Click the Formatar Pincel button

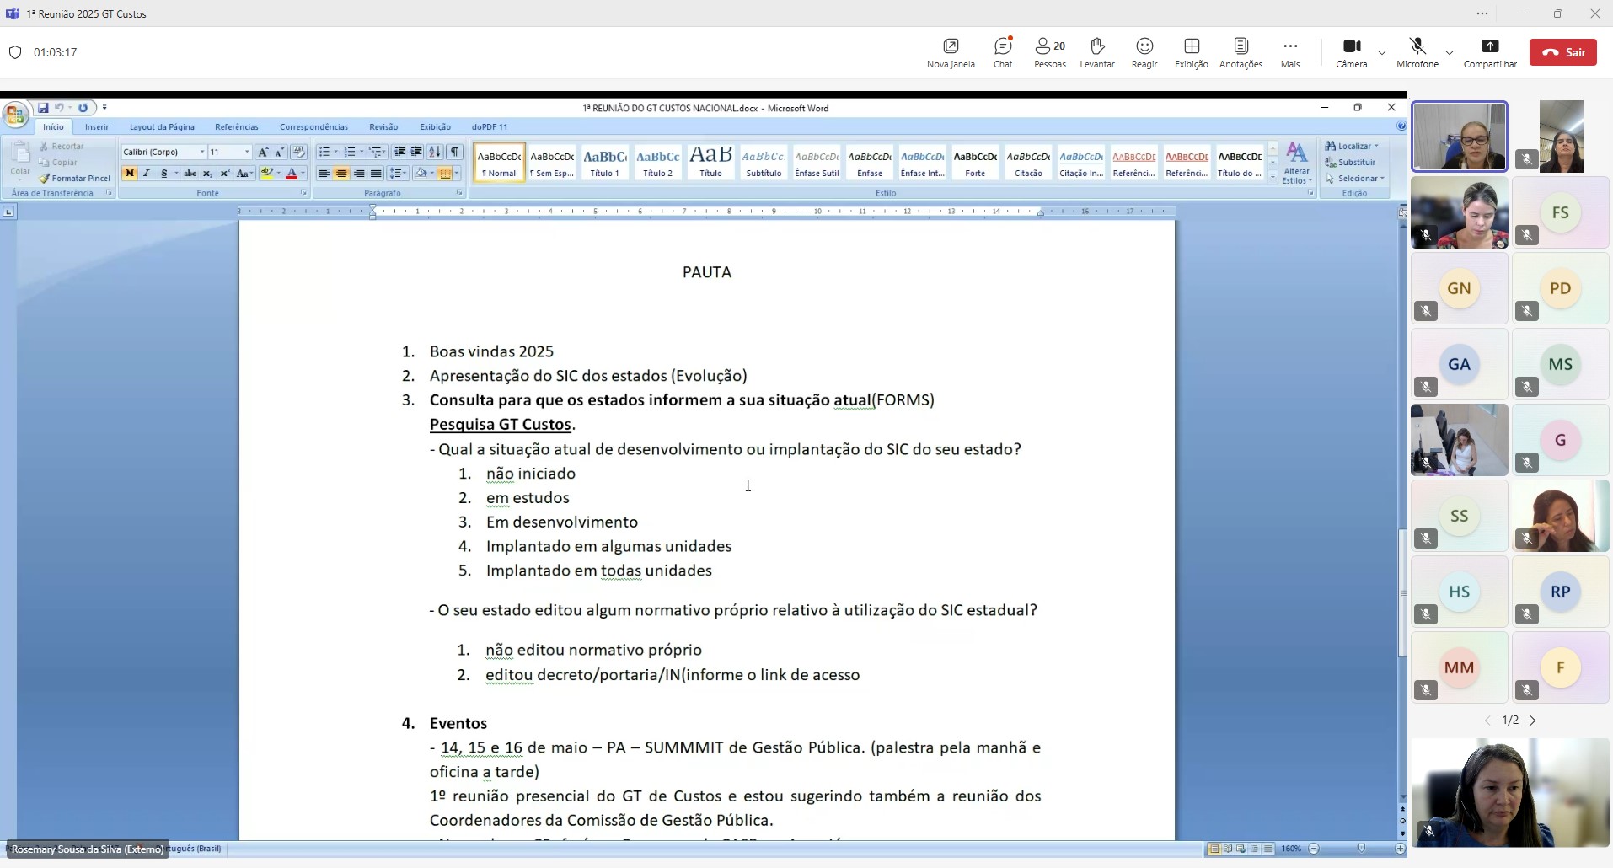[75, 178]
